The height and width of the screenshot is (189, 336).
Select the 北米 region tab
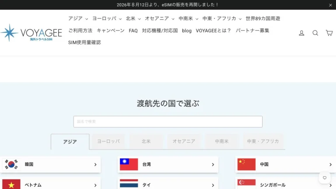(x=146, y=141)
